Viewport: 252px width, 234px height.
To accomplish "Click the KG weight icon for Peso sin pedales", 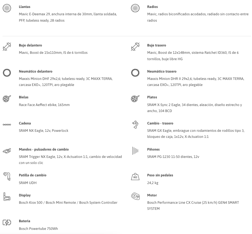I will click(x=135, y=176).
